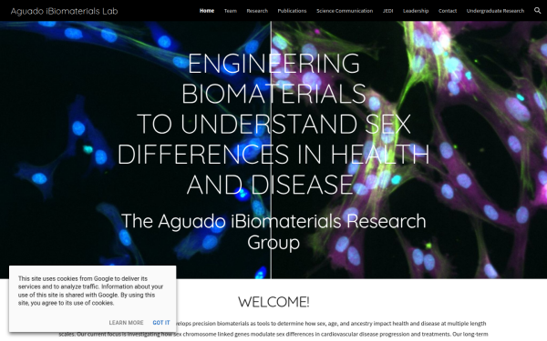Screen dimensions: 547x341
Task: Click the Aguado iBiomaterials Lab site title
Action: point(64,11)
